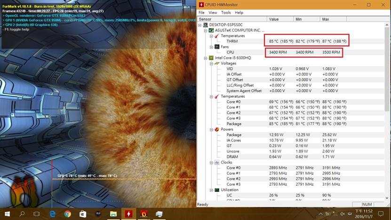The height and width of the screenshot is (220, 391).
Task: Click the Utilization group icon
Action: click(217, 190)
